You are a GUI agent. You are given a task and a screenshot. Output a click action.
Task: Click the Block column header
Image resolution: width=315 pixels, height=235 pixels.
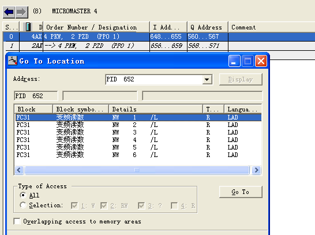(33, 109)
